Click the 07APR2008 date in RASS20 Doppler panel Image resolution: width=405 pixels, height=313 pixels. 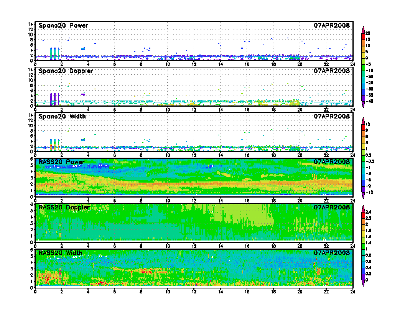(332, 208)
